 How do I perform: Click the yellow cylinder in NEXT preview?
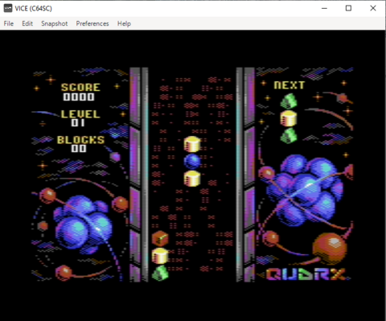click(289, 118)
